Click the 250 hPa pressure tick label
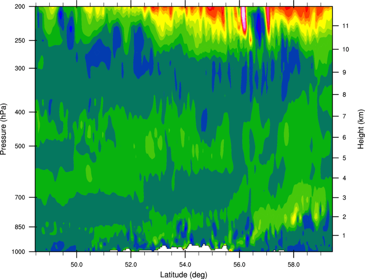Viewport: 365px width, 279px height. click(20, 40)
